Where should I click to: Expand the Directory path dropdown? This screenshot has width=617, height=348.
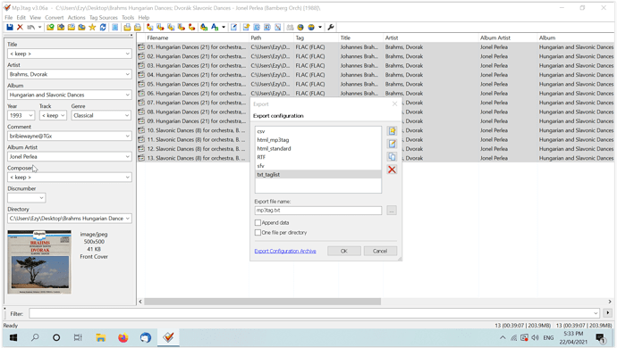pos(128,219)
